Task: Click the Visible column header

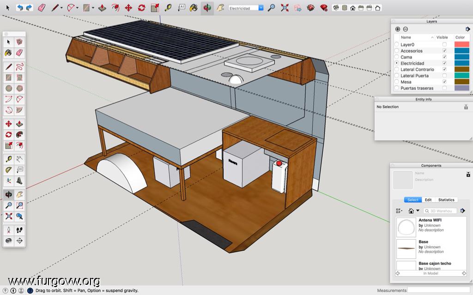Action: click(442, 37)
